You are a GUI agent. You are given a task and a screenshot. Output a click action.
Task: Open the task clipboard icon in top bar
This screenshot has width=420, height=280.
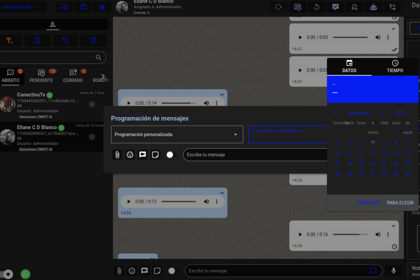pyautogui.click(x=83, y=7)
